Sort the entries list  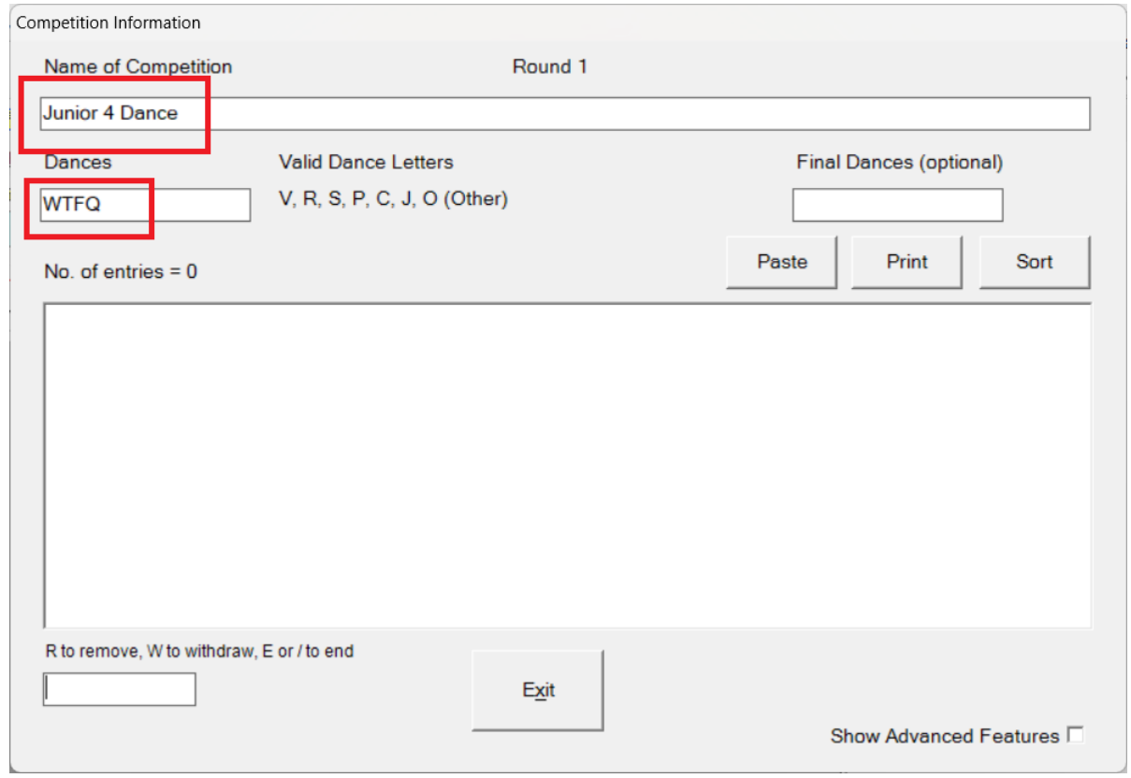pyautogui.click(x=1035, y=262)
